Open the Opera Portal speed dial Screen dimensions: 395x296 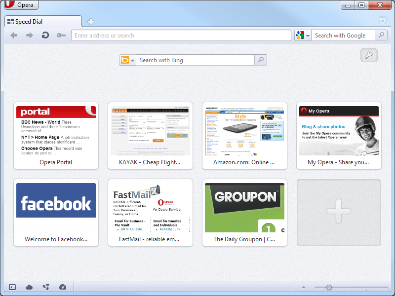(56, 136)
